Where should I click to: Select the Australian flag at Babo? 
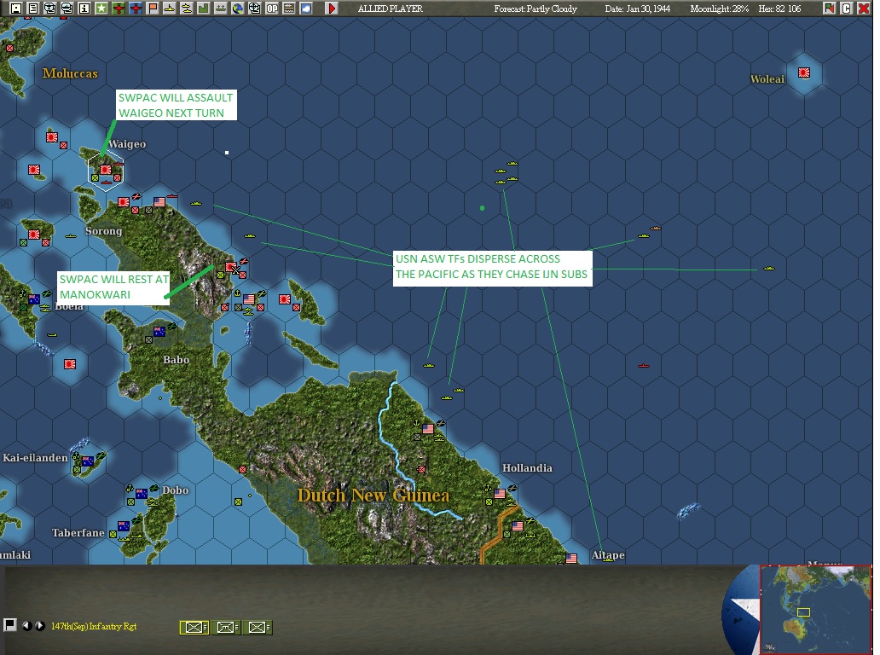(159, 332)
